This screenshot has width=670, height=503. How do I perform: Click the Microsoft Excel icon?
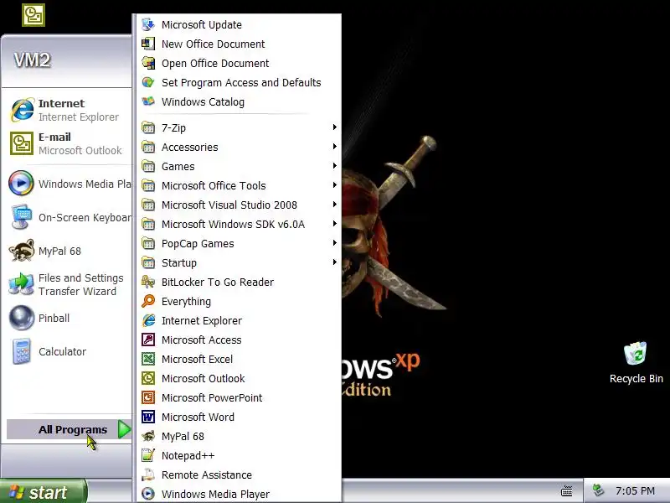tap(148, 359)
